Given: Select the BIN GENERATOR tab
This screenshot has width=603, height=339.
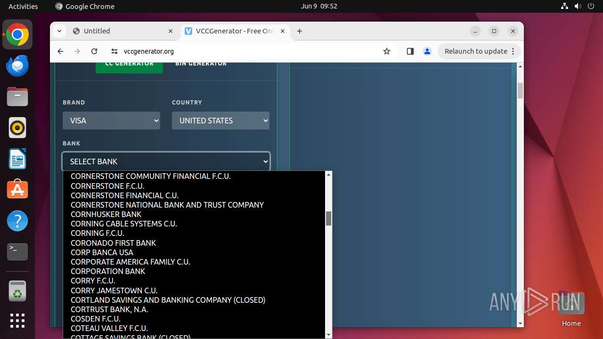Looking at the screenshot, I should pyautogui.click(x=201, y=64).
